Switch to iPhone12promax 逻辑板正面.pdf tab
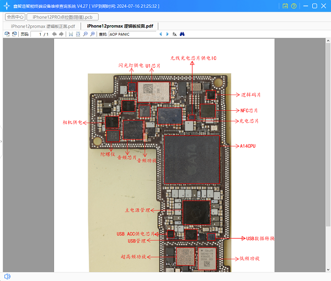Image resolution: width=331 pixels, height=281 pixels. point(42,26)
